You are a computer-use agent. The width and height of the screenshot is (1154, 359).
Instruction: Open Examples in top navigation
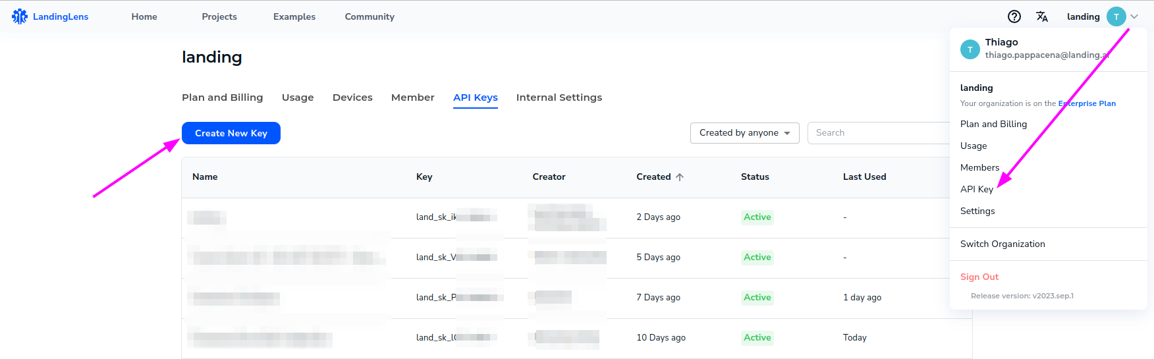pyautogui.click(x=294, y=16)
